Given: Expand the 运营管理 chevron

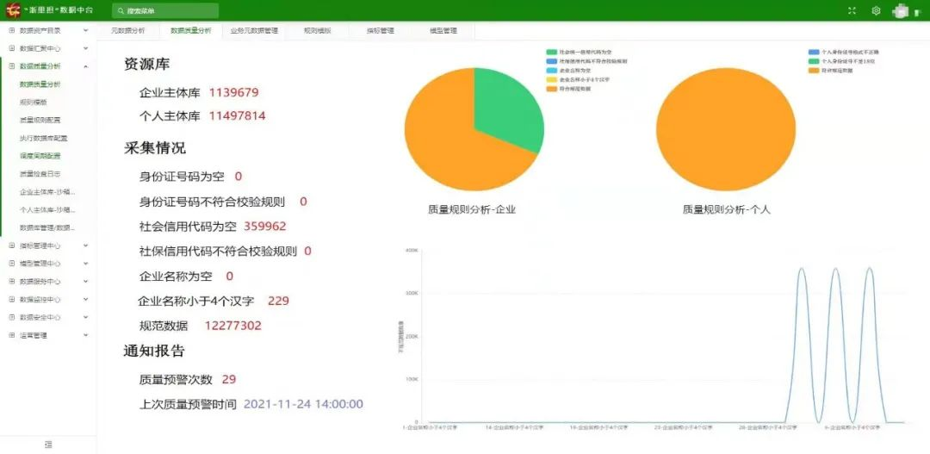Looking at the screenshot, I should (85, 335).
